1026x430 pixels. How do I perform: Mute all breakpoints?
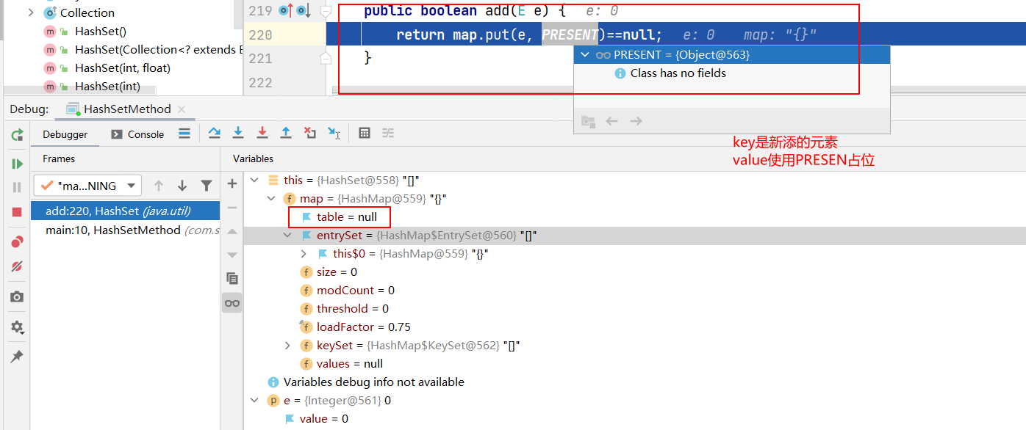(17, 266)
